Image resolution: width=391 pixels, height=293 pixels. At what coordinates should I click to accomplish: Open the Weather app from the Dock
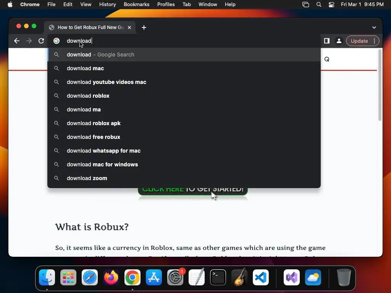pyautogui.click(x=313, y=277)
